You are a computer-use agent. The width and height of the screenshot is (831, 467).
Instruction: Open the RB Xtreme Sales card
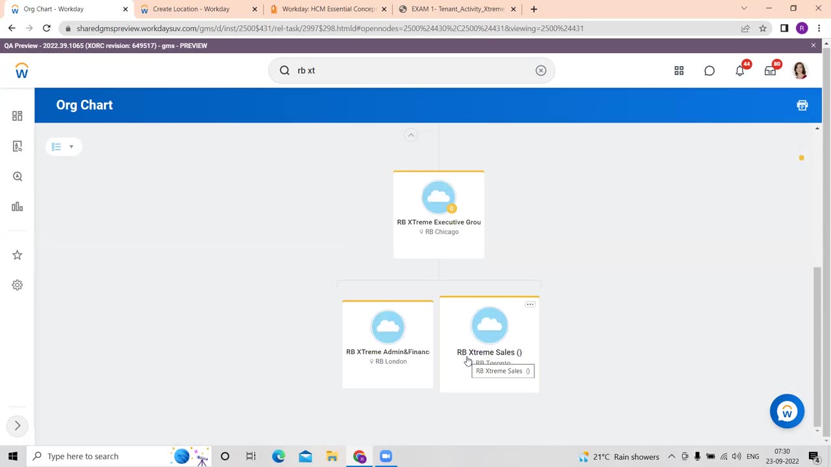[490, 344]
